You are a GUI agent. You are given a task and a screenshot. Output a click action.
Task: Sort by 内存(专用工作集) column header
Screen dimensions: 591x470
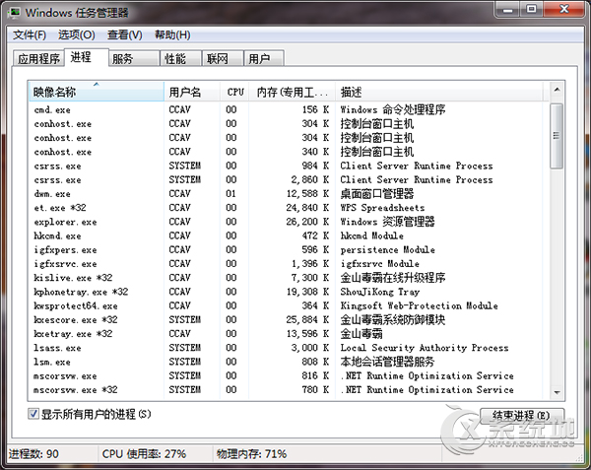(292, 92)
